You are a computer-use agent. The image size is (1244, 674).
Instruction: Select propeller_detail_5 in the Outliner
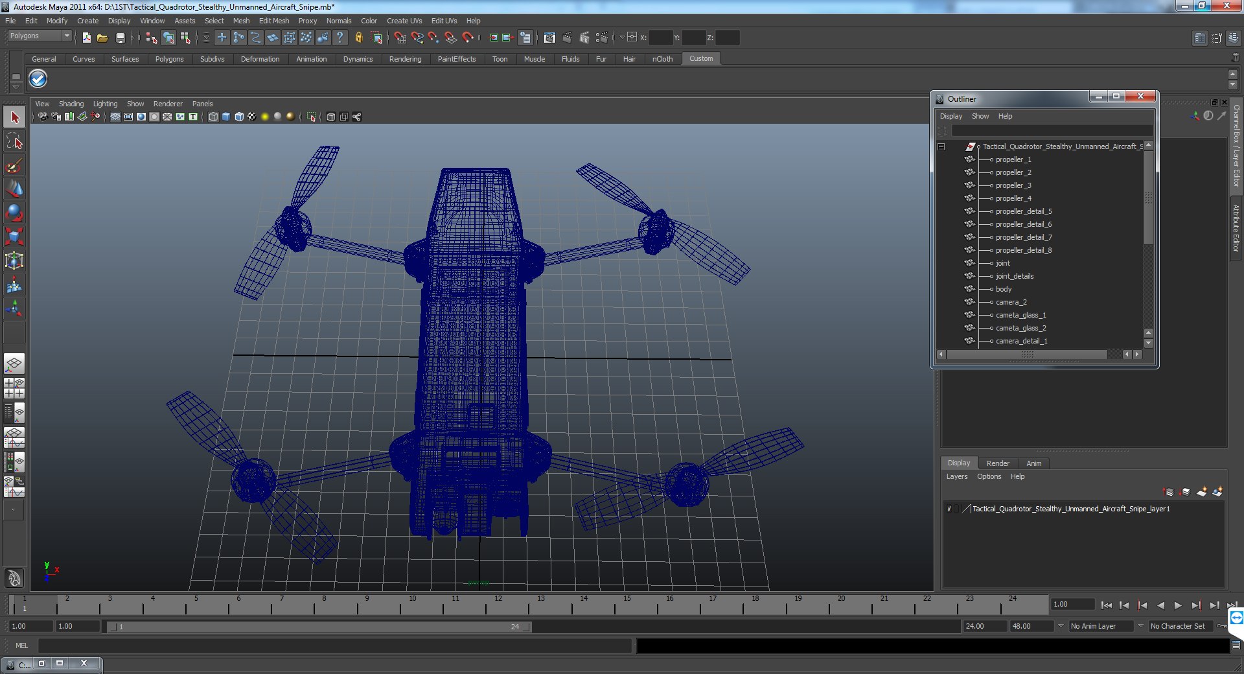[x=1023, y=211]
